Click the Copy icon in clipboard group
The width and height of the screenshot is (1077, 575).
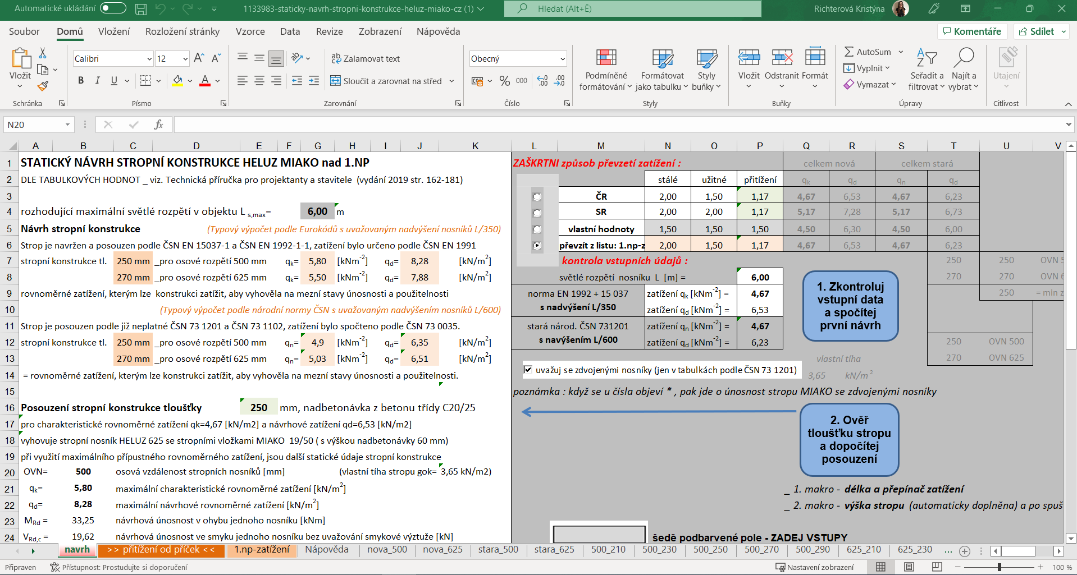pyautogui.click(x=43, y=70)
